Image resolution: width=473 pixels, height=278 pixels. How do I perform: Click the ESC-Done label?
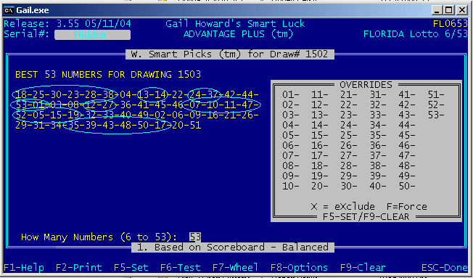point(445,267)
